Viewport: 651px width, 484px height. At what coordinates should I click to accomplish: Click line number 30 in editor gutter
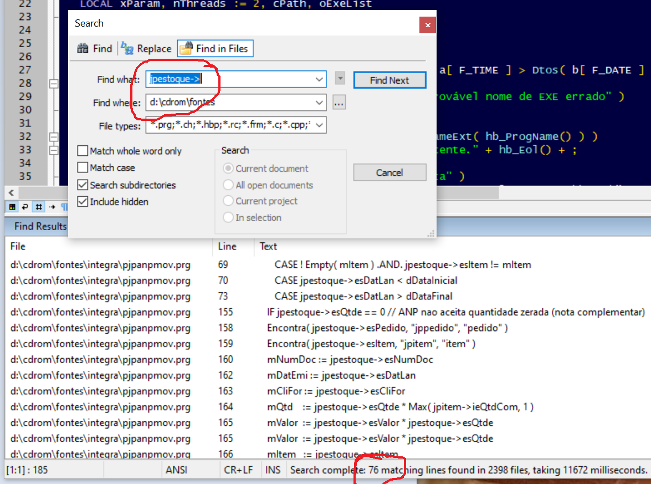(x=25, y=110)
